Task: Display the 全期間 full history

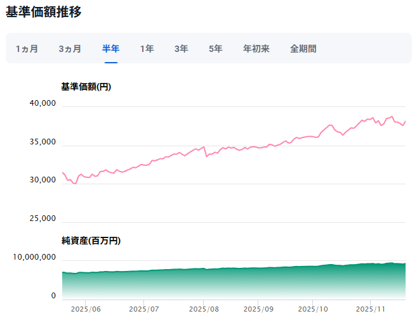Action: coord(303,49)
